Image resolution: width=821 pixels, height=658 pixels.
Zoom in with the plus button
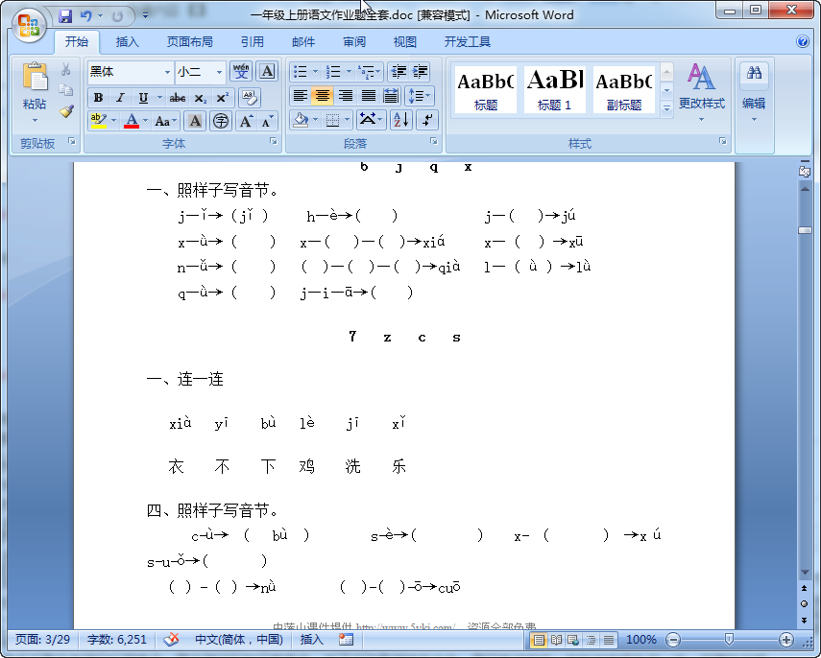click(785, 639)
